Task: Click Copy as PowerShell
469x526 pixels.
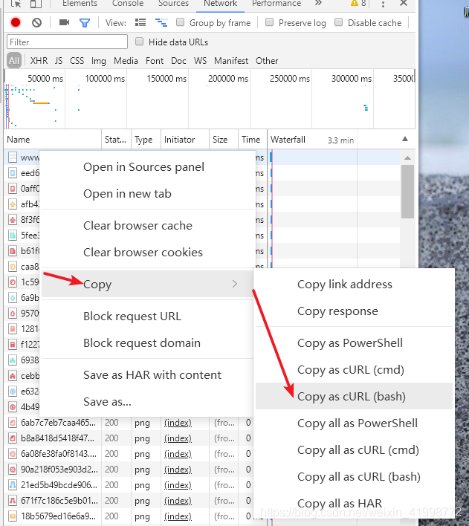Action: pyautogui.click(x=355, y=342)
